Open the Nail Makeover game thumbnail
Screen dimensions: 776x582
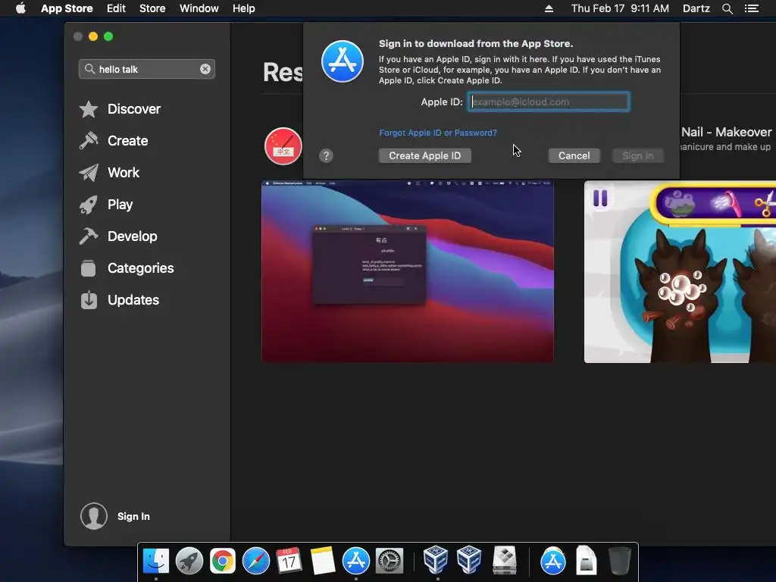[680, 272]
